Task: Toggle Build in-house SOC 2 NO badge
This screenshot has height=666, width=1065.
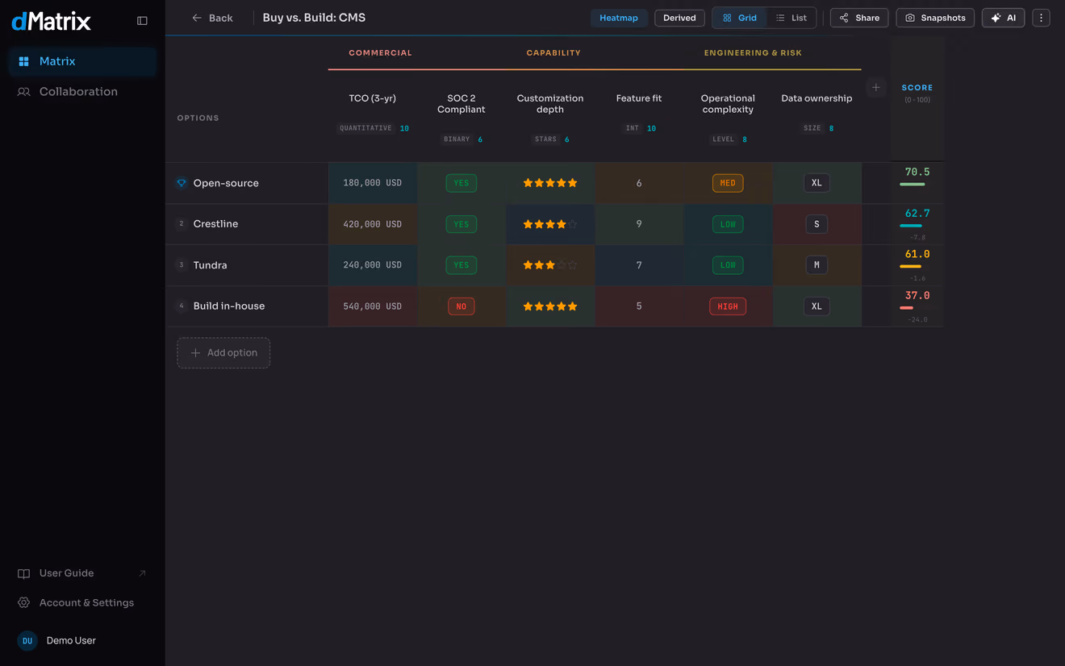Action: coord(461,306)
